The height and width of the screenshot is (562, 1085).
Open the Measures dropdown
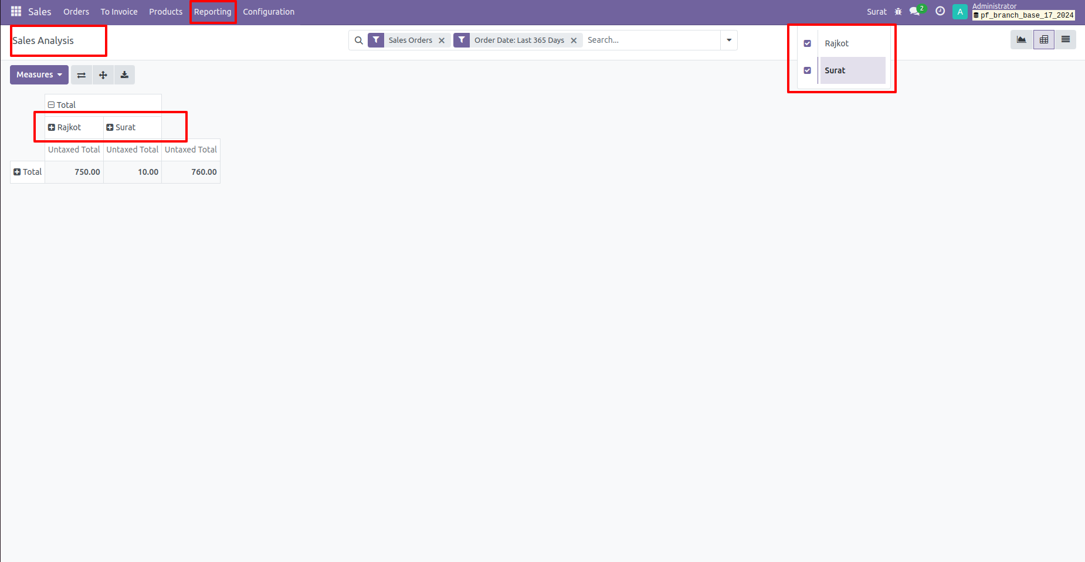click(39, 75)
